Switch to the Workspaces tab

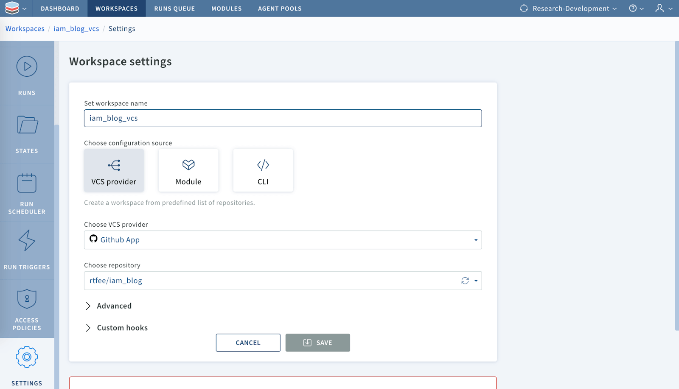click(116, 8)
